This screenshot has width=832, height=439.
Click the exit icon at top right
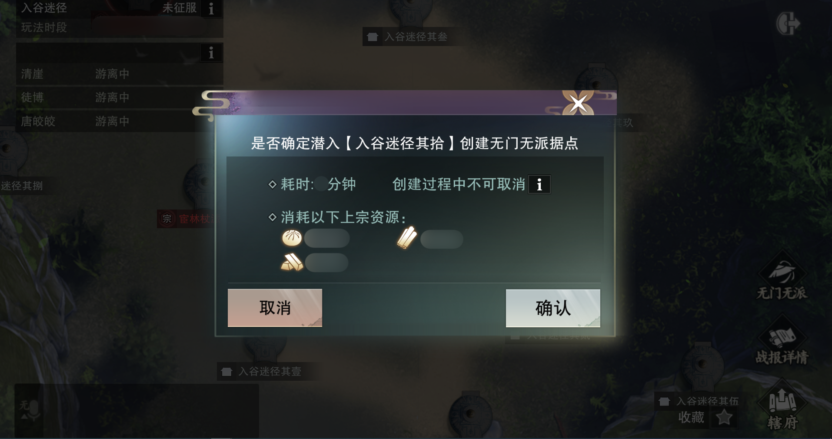tap(788, 23)
